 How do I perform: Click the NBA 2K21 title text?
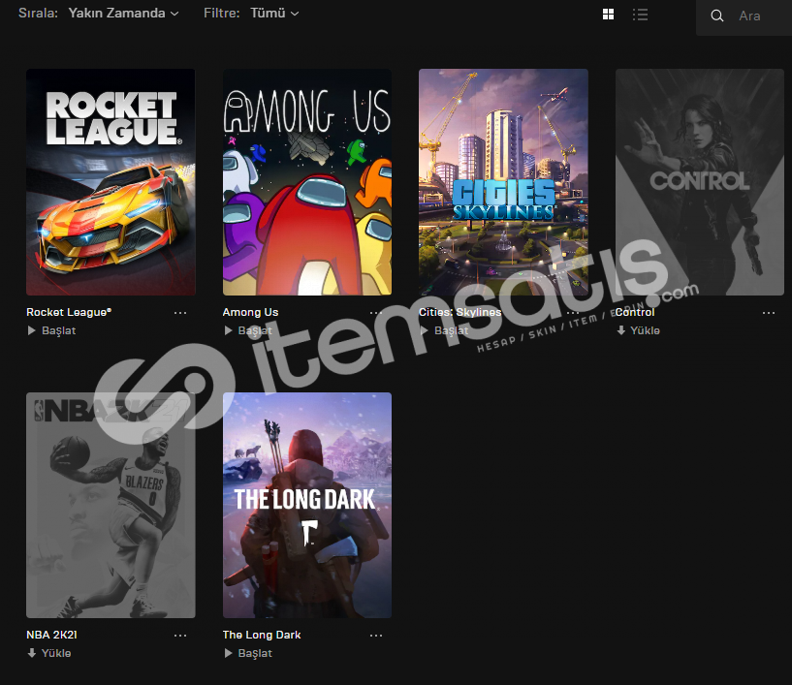(51, 635)
